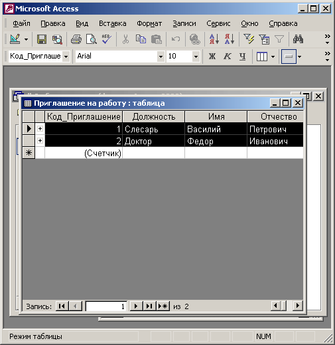Open the Справка menu
The image size is (335, 345).
[x=283, y=23]
